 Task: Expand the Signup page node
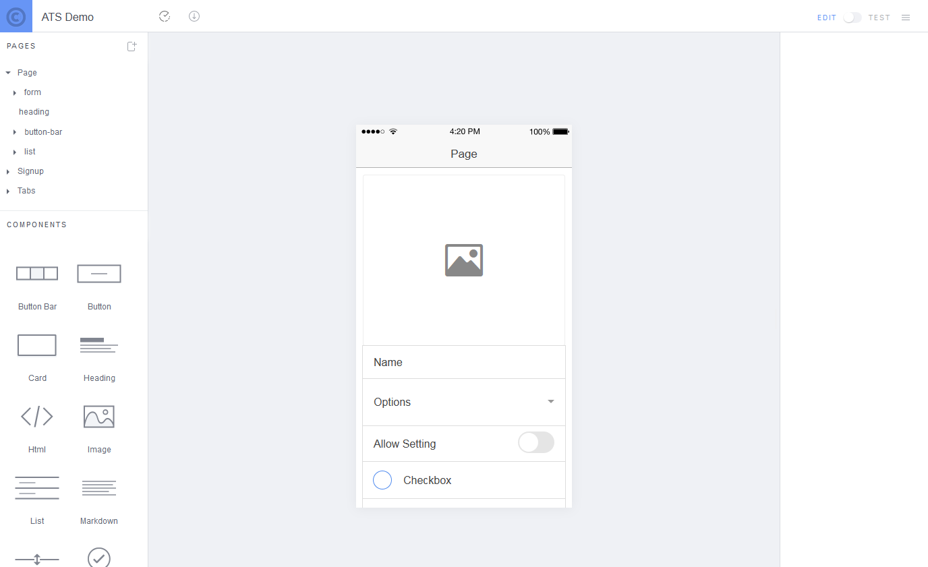[8, 171]
